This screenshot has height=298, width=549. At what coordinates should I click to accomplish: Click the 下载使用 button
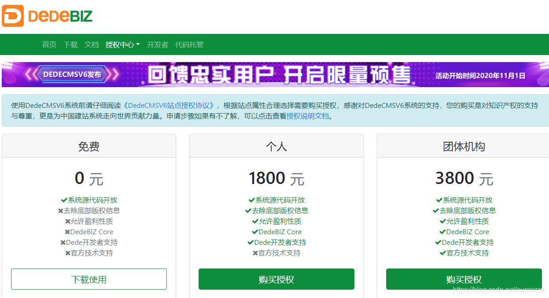(x=89, y=279)
